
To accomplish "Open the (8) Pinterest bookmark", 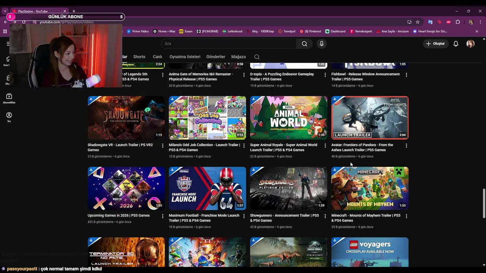I will pos(310,31).
